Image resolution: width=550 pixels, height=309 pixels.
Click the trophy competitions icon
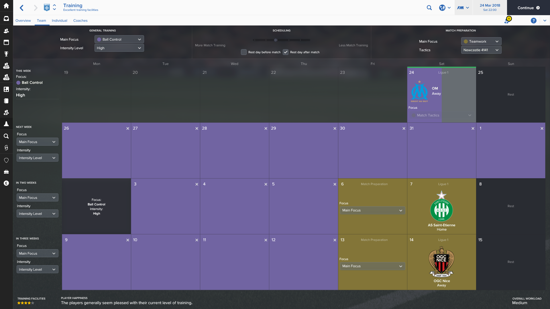point(6,54)
